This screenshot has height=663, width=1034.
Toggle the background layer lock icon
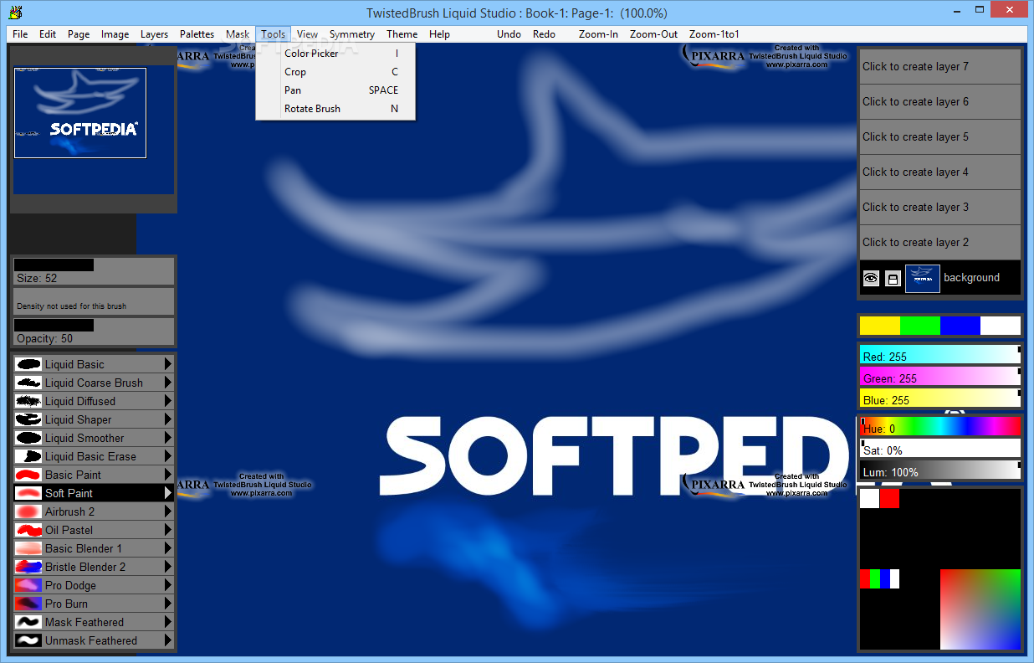point(893,279)
